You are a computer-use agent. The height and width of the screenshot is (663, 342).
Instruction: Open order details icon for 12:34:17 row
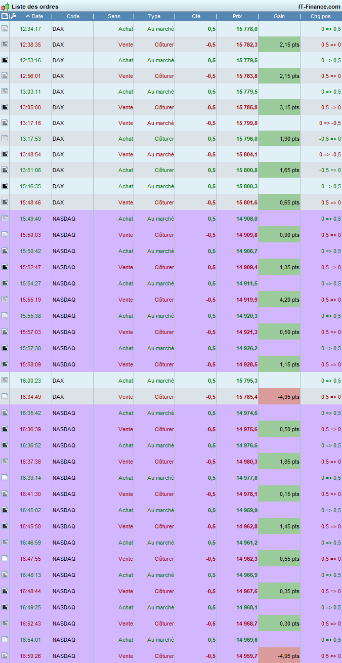point(5,28)
